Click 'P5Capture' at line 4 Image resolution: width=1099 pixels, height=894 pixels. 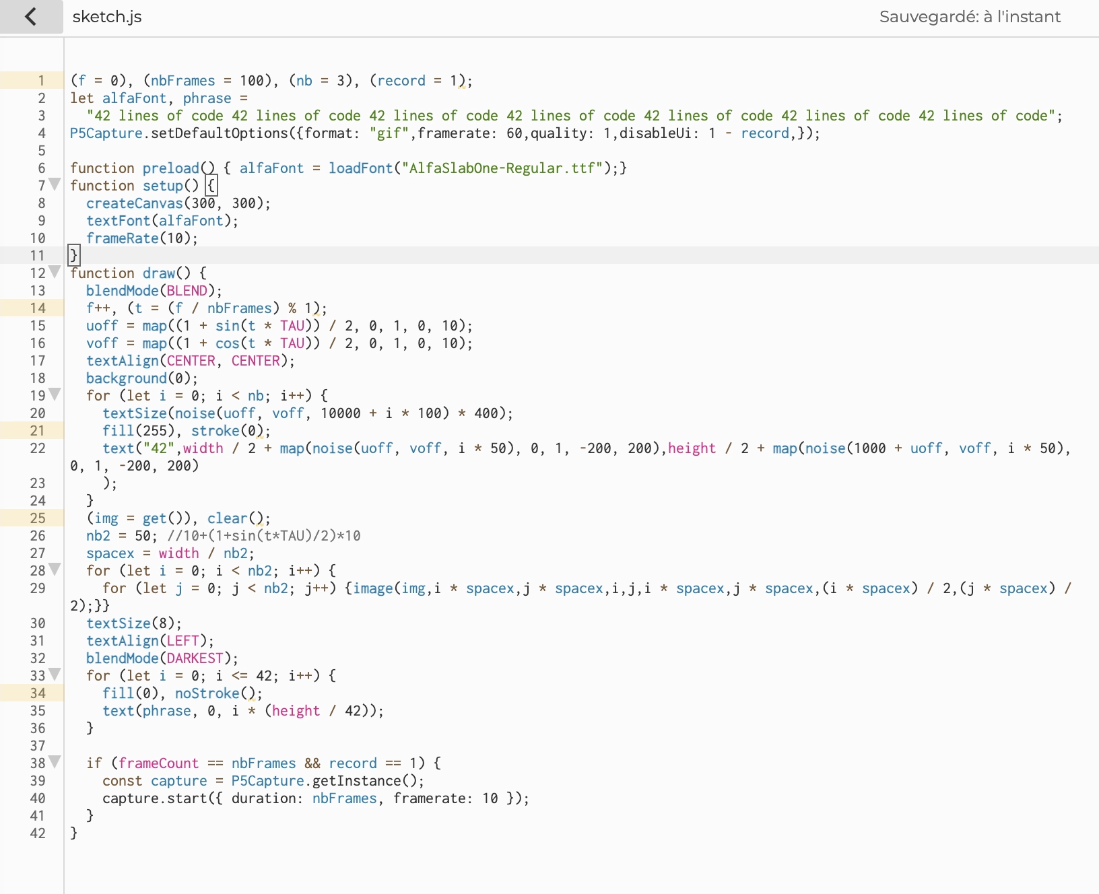tap(106, 133)
